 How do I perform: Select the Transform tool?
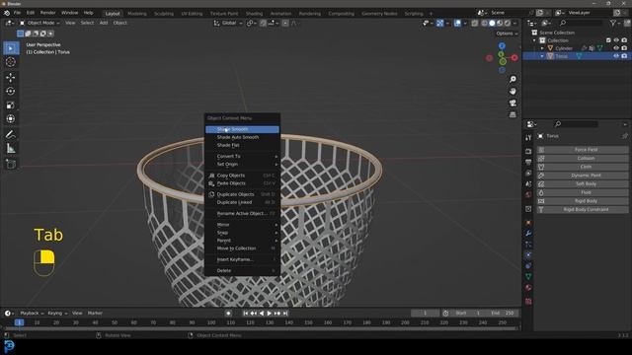(x=11, y=118)
